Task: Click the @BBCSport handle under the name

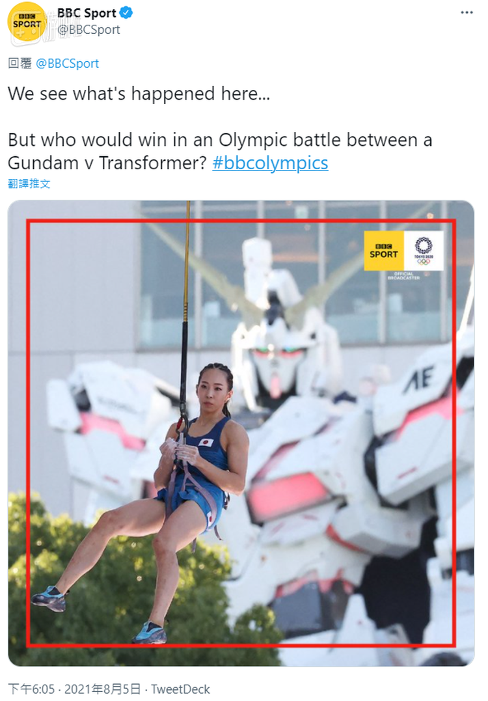Action: pos(88,29)
